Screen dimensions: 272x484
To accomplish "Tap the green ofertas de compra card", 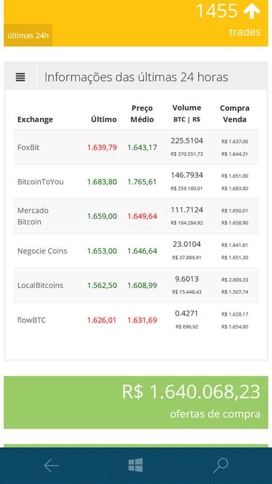I will point(136,402).
